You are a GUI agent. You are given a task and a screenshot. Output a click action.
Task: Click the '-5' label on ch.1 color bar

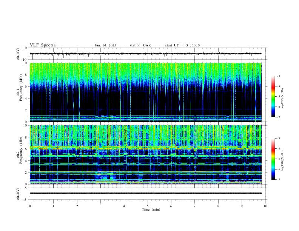279,97
